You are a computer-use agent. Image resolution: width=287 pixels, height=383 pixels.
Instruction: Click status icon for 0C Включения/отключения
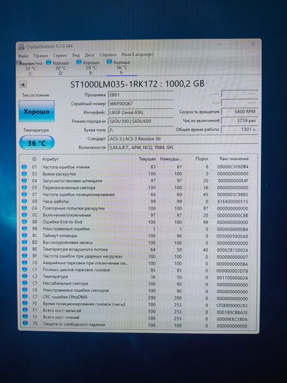point(25,215)
